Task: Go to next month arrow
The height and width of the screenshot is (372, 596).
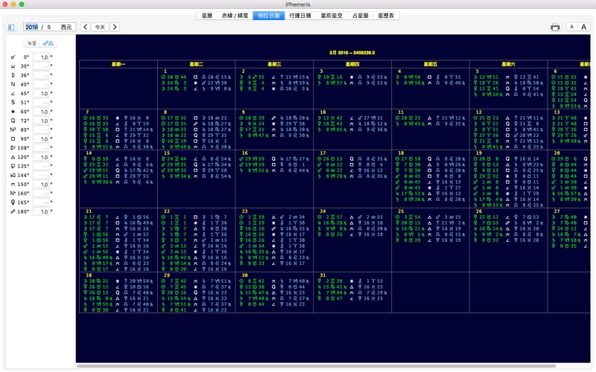Action: pyautogui.click(x=115, y=28)
